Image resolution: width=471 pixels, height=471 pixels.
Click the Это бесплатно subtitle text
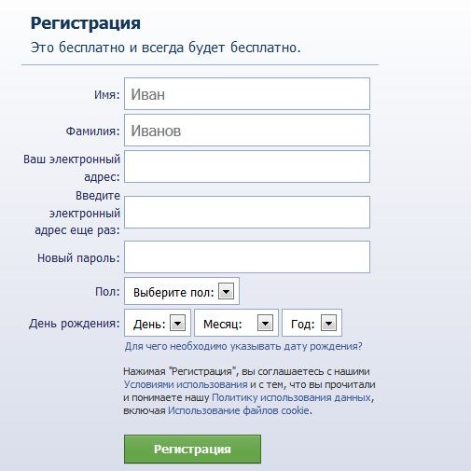166,48
